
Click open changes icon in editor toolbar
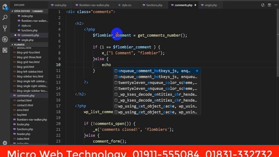pyautogui.click(x=263, y=5)
